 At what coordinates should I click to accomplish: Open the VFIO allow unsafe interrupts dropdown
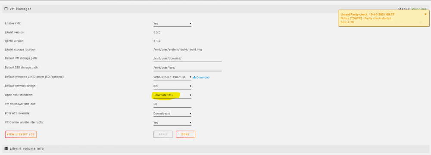172,123
